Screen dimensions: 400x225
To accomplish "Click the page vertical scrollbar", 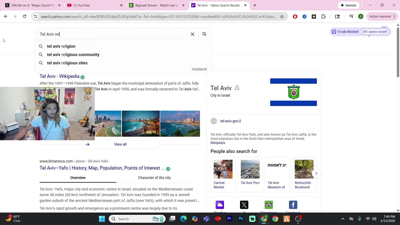I will (x=398, y=52).
